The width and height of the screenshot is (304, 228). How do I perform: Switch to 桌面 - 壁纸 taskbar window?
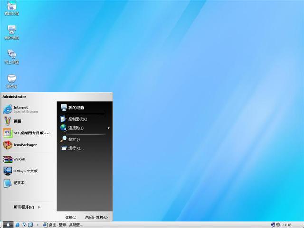coord(63,225)
